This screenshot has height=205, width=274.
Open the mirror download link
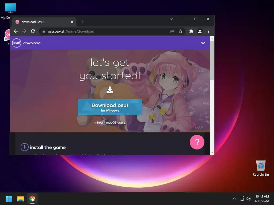pyautogui.click(x=99, y=123)
